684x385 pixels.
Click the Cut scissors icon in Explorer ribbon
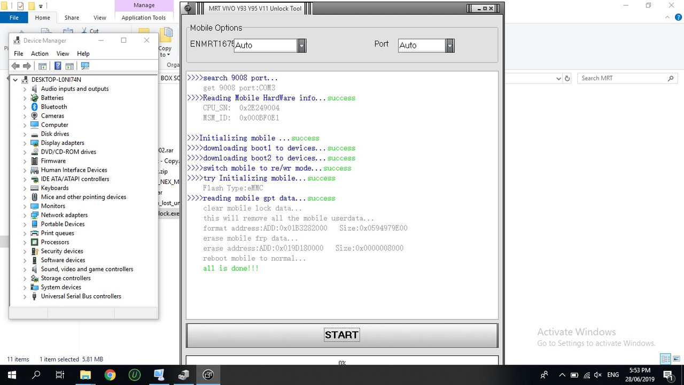tap(84, 32)
